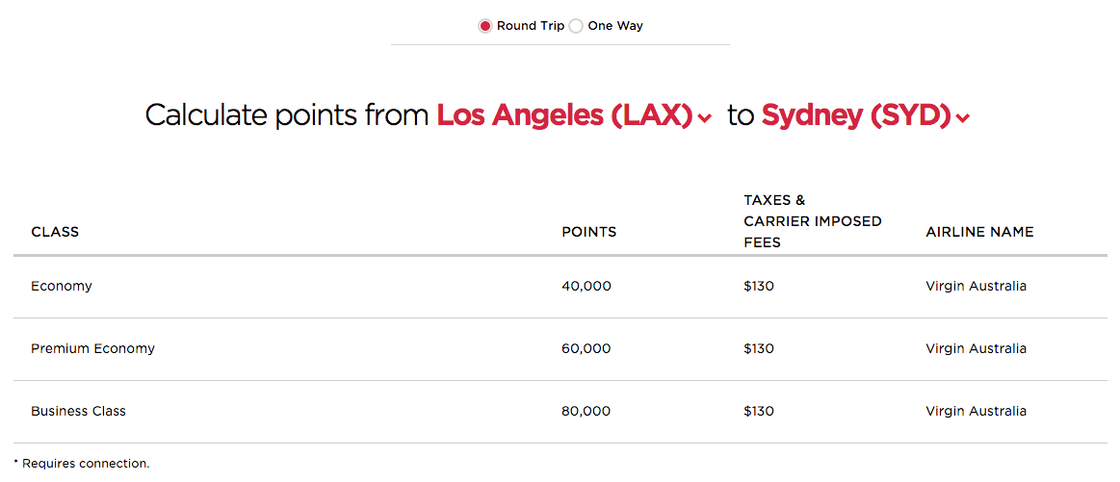Choose the One Way trip option
The image size is (1120, 482).
point(577,26)
